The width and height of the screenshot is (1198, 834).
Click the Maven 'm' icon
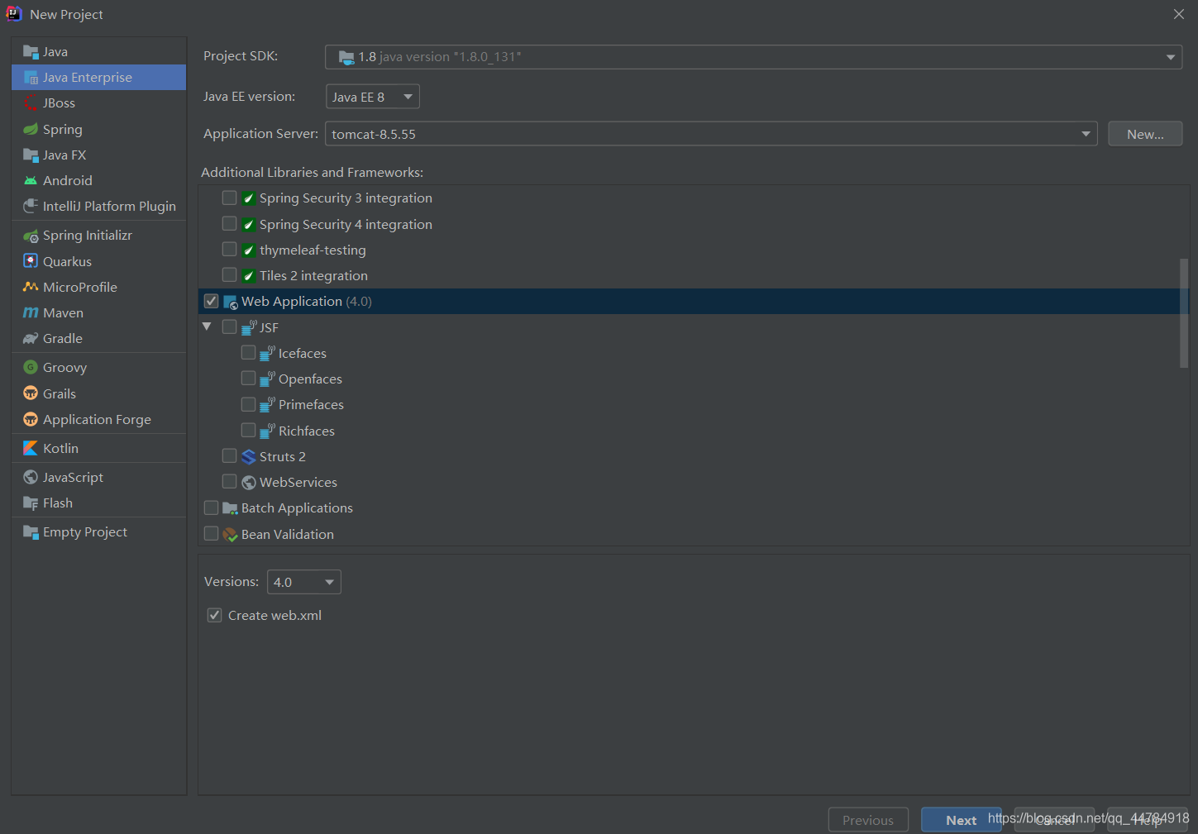coord(31,313)
